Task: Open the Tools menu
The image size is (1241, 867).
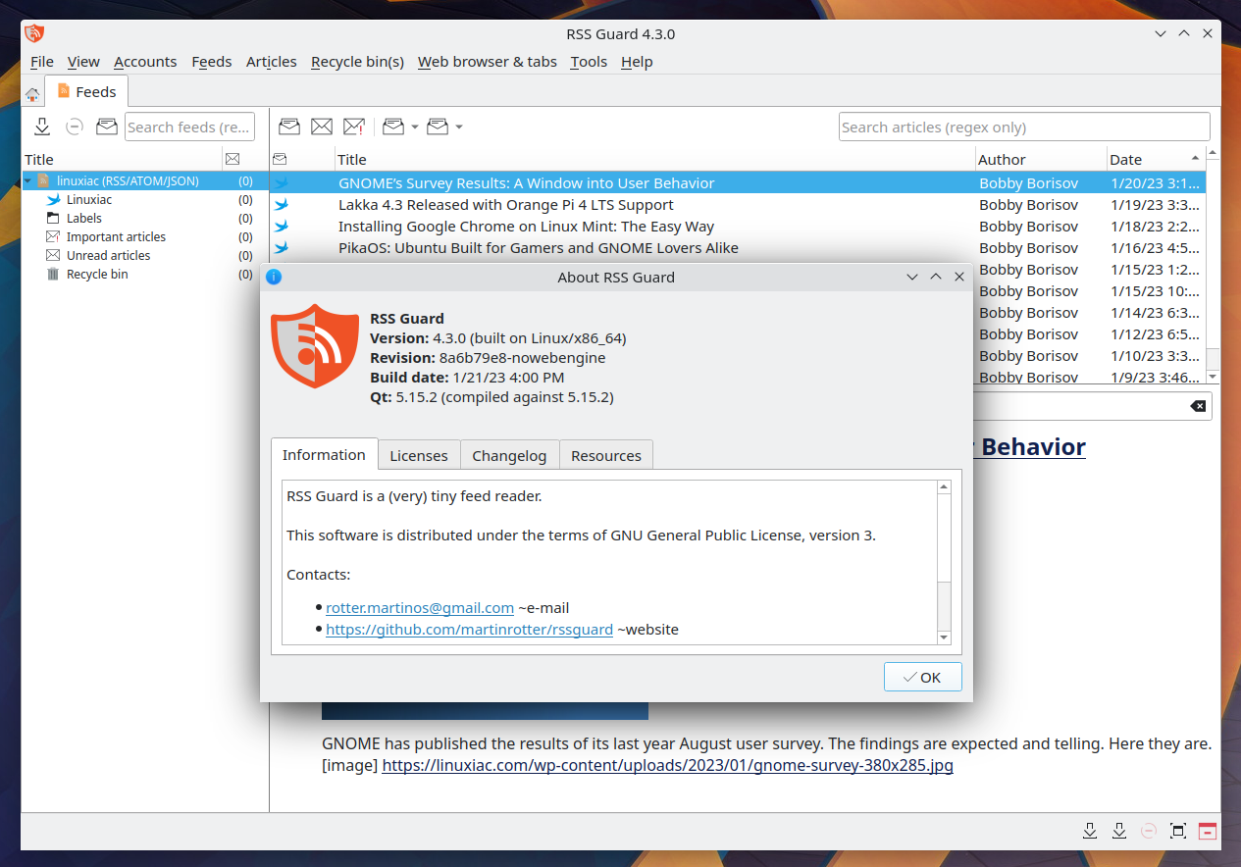Action: point(589,62)
